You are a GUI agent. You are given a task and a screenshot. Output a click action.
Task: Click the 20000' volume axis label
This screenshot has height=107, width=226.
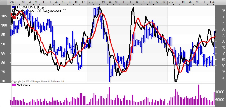tap(220, 100)
